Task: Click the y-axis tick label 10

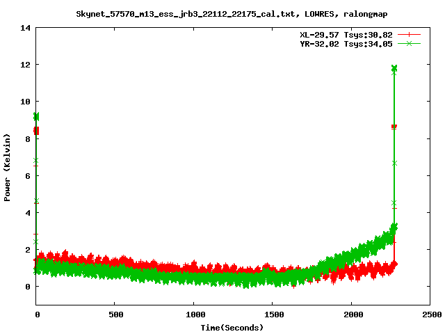Action: coord(25,102)
